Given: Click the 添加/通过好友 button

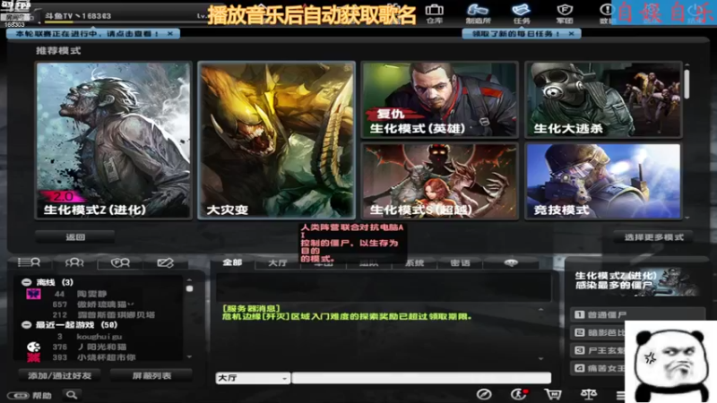Looking at the screenshot, I should tap(59, 375).
